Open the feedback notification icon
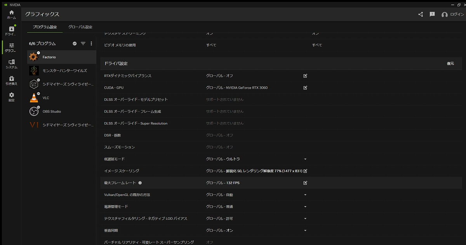 point(432,14)
